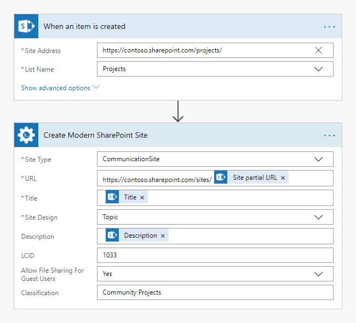Viewport: 356px width, 323px height.
Task: Clear the Site Address value with the X
Action: (318, 50)
